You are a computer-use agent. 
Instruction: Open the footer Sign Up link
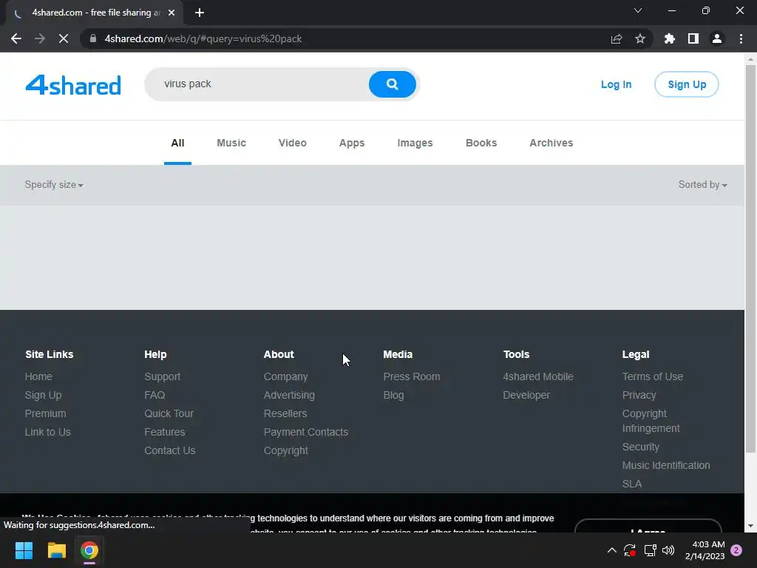tap(43, 395)
